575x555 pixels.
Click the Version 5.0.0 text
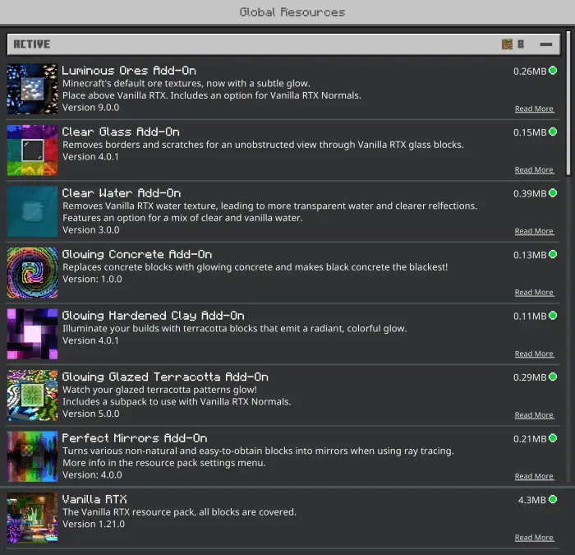tap(91, 414)
